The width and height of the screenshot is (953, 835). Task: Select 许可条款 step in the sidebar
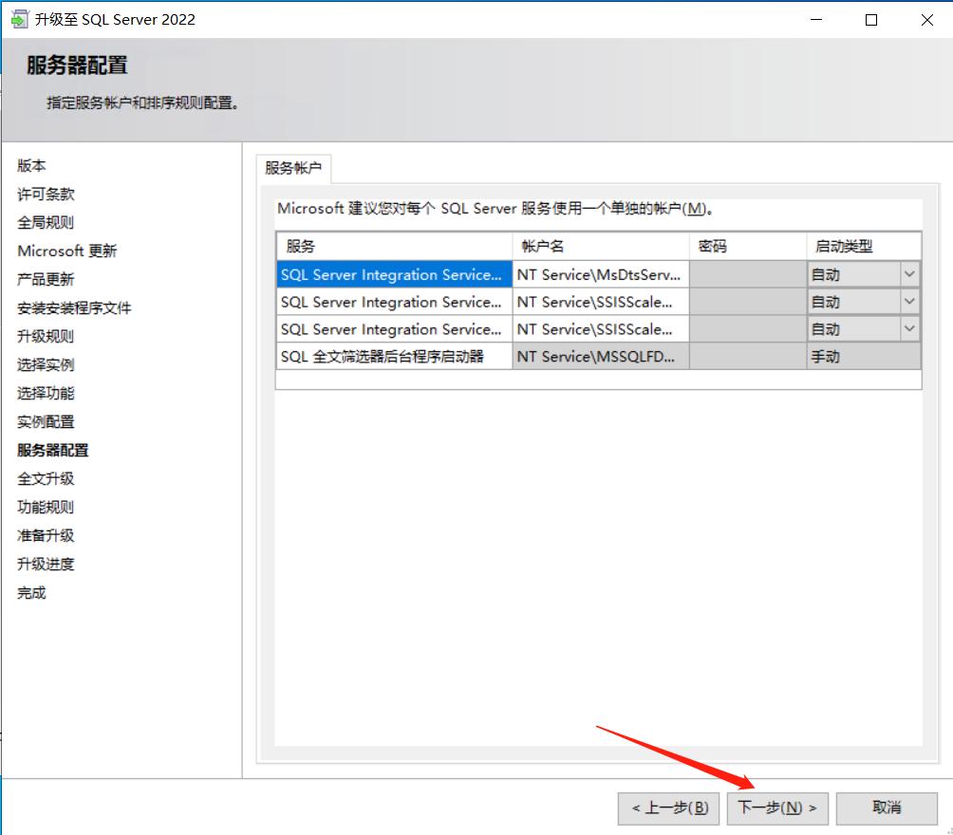(46, 194)
